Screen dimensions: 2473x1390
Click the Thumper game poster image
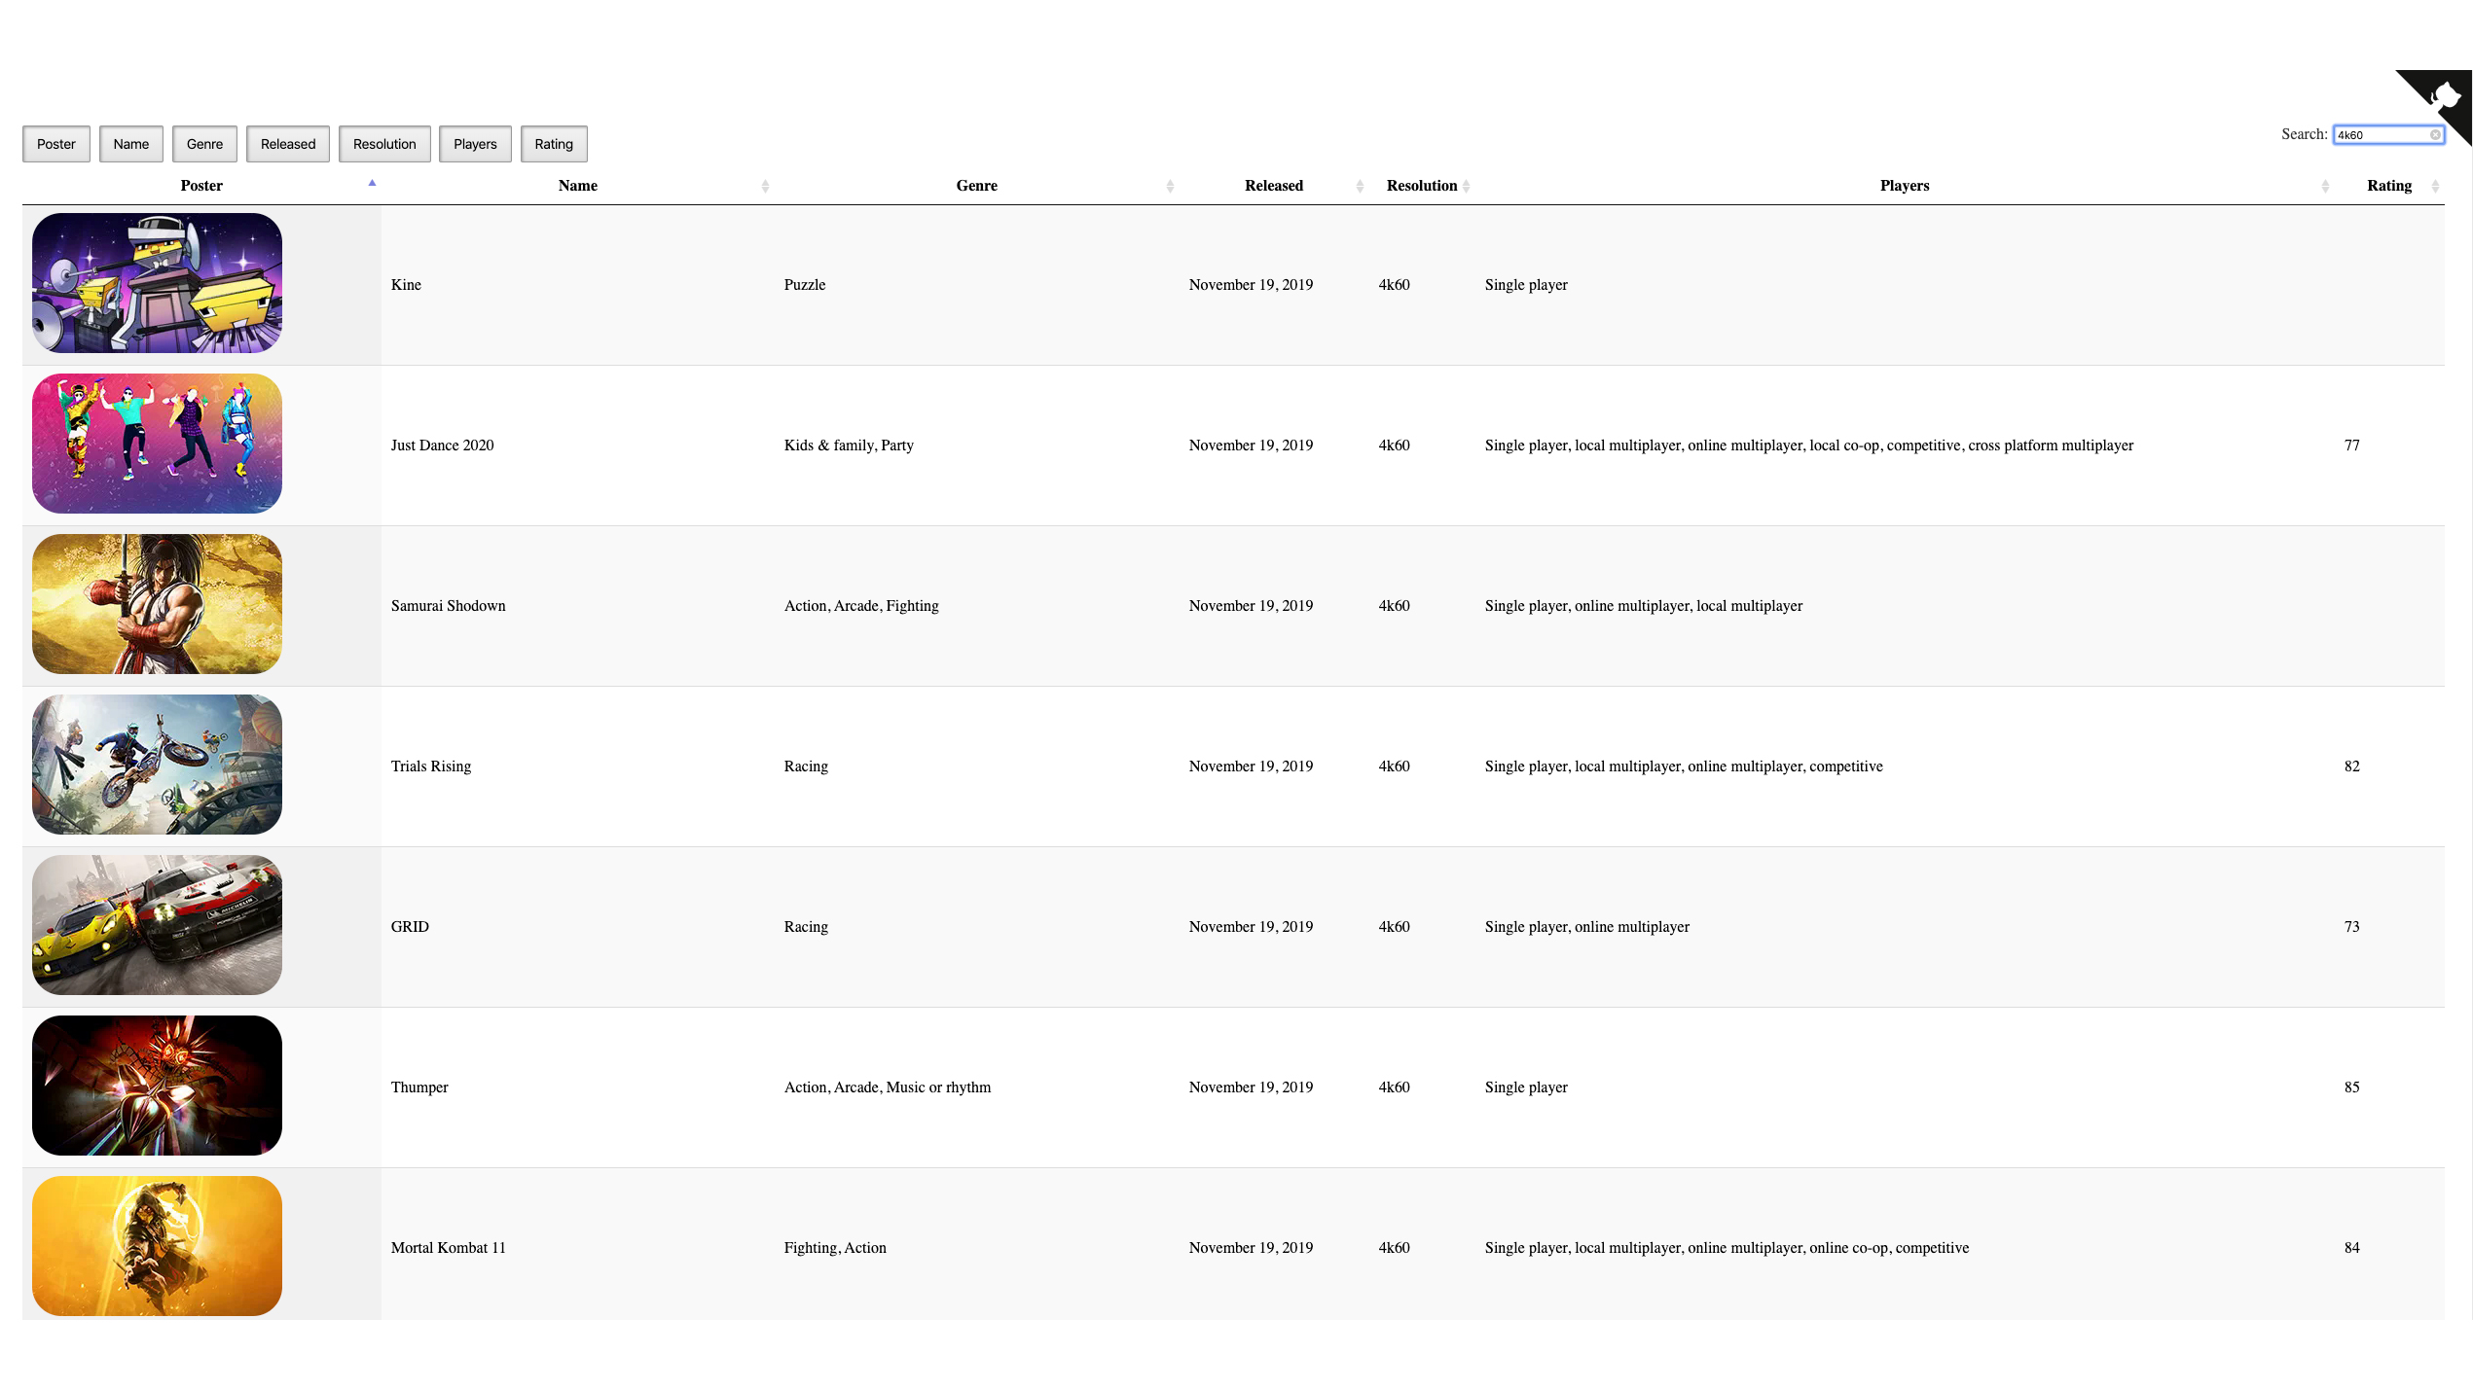(157, 1086)
